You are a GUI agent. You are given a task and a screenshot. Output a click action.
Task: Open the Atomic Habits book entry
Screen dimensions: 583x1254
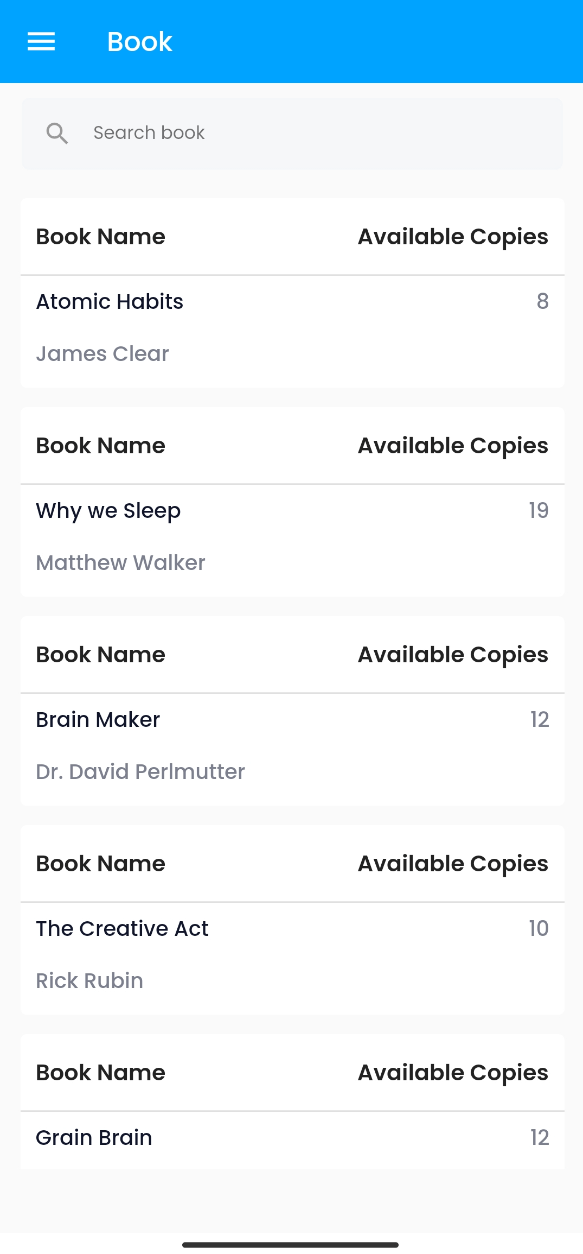(110, 301)
